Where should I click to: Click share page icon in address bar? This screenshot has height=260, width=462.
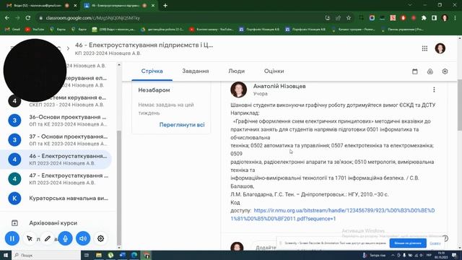coord(339,18)
